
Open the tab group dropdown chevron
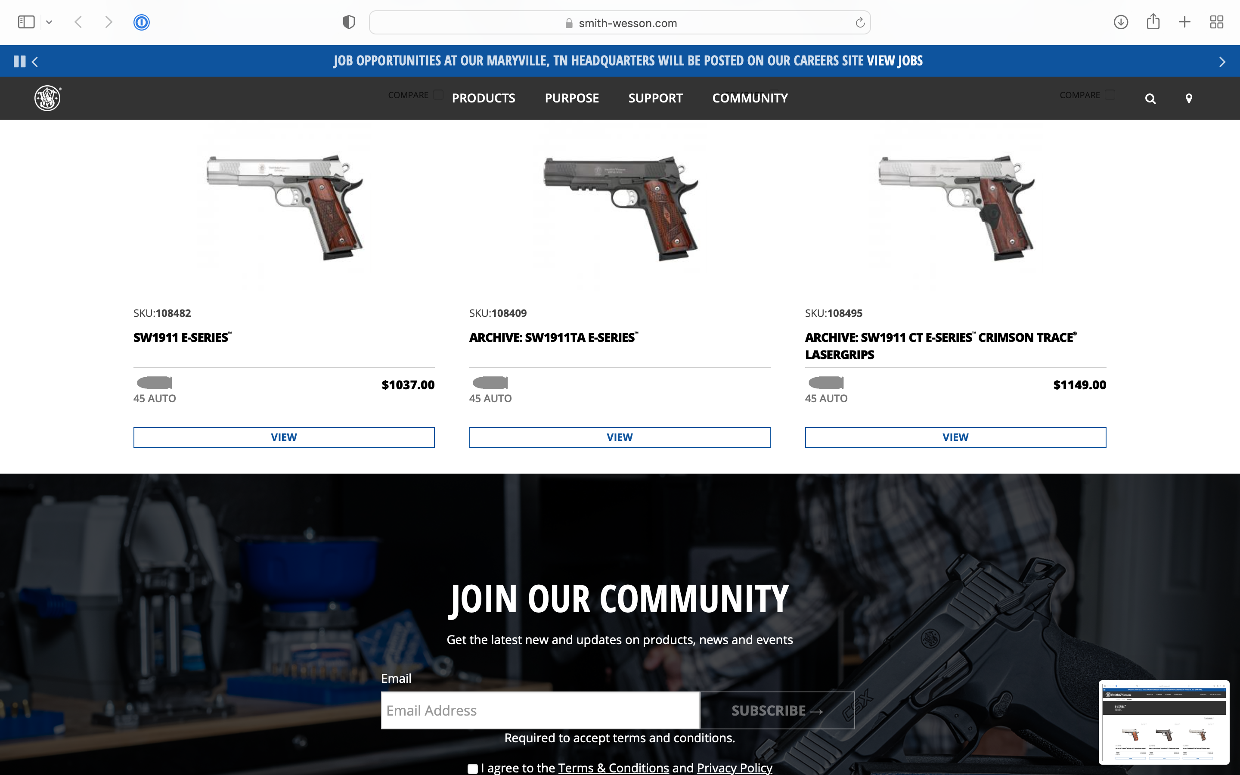49,22
